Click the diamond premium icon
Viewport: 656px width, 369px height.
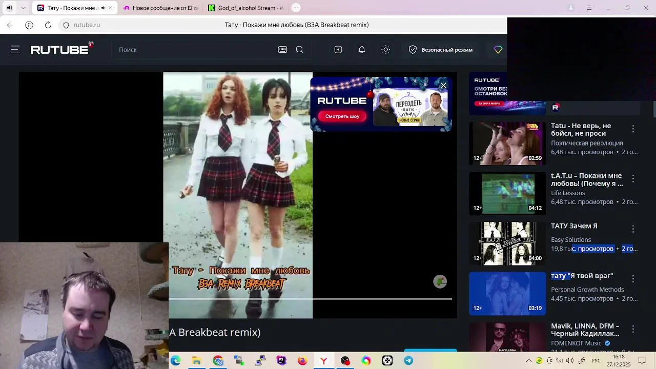tap(498, 50)
